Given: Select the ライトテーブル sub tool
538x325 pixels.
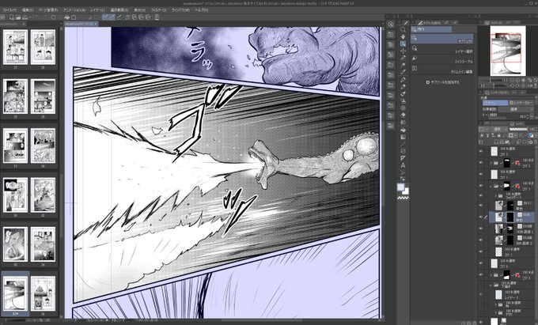Looking at the screenshot, I should tap(442, 61).
